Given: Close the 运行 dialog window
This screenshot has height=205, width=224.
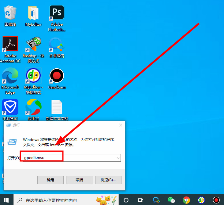Looking at the screenshot, I should (x=121, y=125).
